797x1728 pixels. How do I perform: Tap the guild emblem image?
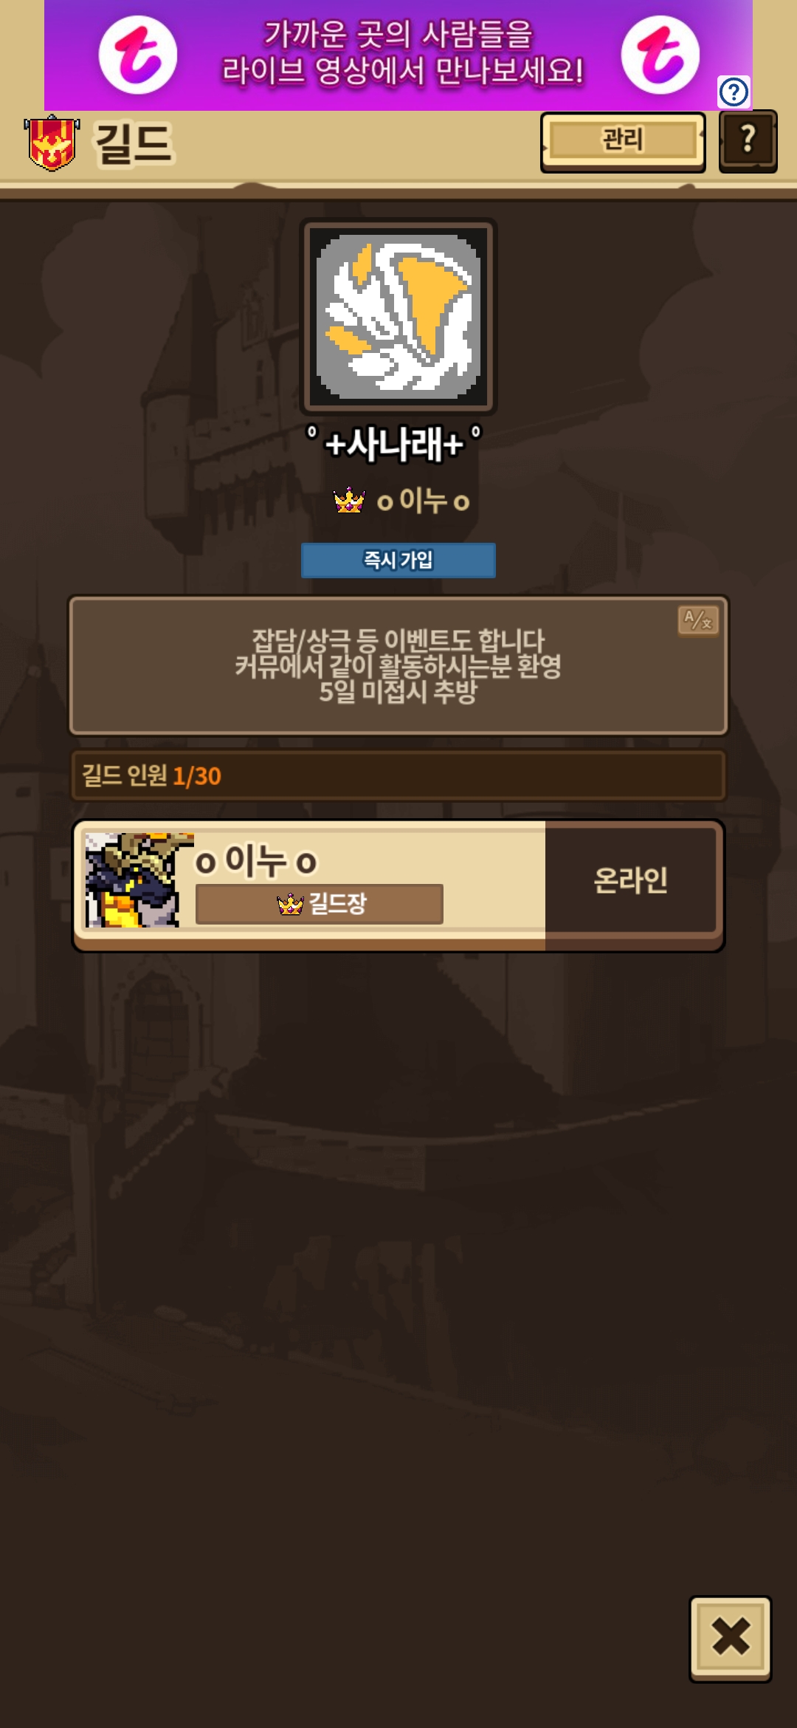tap(398, 316)
